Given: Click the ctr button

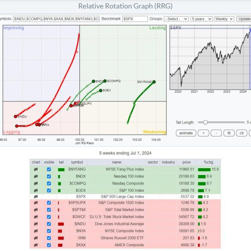Looking at the screenshot, I should coord(242,133).
